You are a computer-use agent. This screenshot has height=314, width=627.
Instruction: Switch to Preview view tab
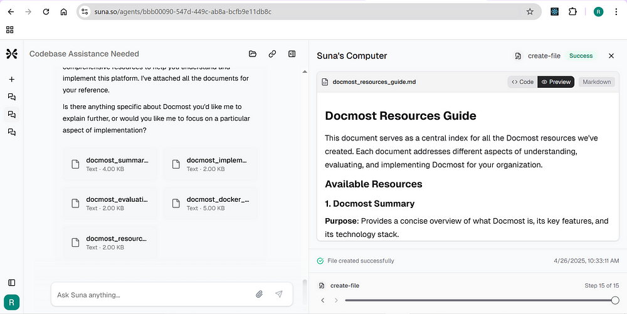point(556,82)
